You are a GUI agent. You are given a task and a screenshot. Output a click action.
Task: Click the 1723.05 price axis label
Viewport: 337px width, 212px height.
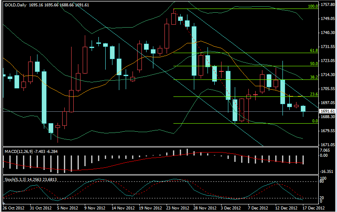(328, 61)
